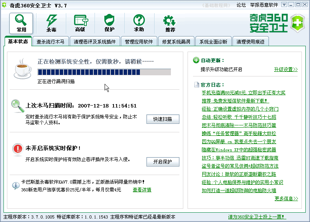Click the 举报恶意软件 link
This screenshot has height=222, width=310.
click(x=264, y=5)
